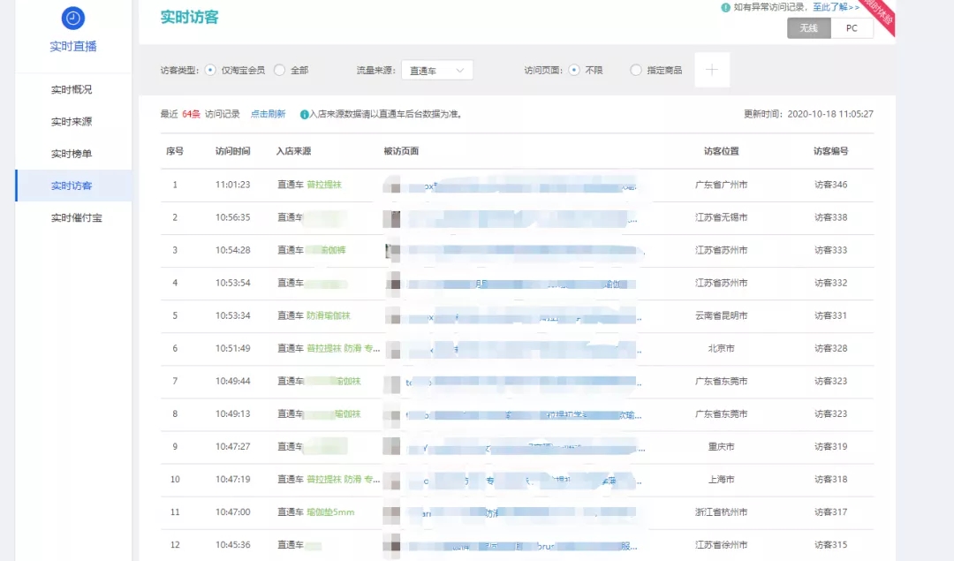Select the 不限 visited page radio
This screenshot has width=954, height=561.
pyautogui.click(x=574, y=70)
